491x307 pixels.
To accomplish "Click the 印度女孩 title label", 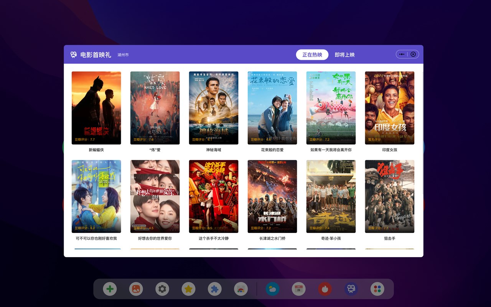I will tap(390, 150).
